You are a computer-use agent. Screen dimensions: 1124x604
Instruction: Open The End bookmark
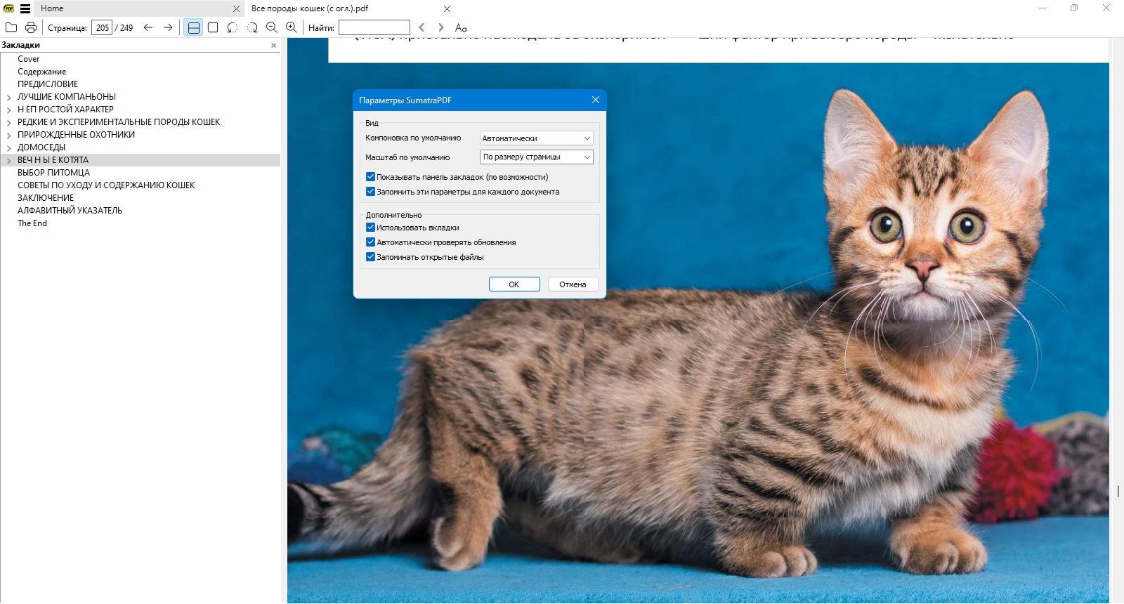pyautogui.click(x=32, y=223)
